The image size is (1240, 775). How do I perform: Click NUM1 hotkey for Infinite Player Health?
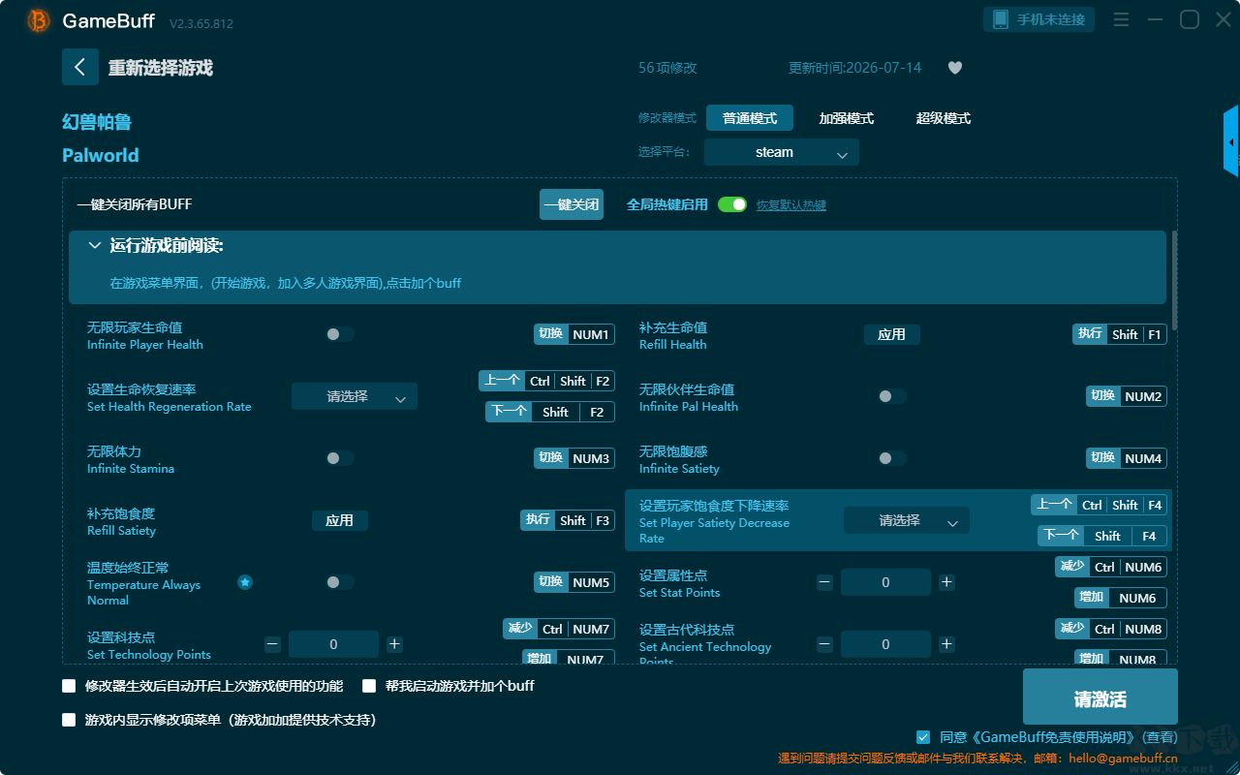click(x=574, y=334)
